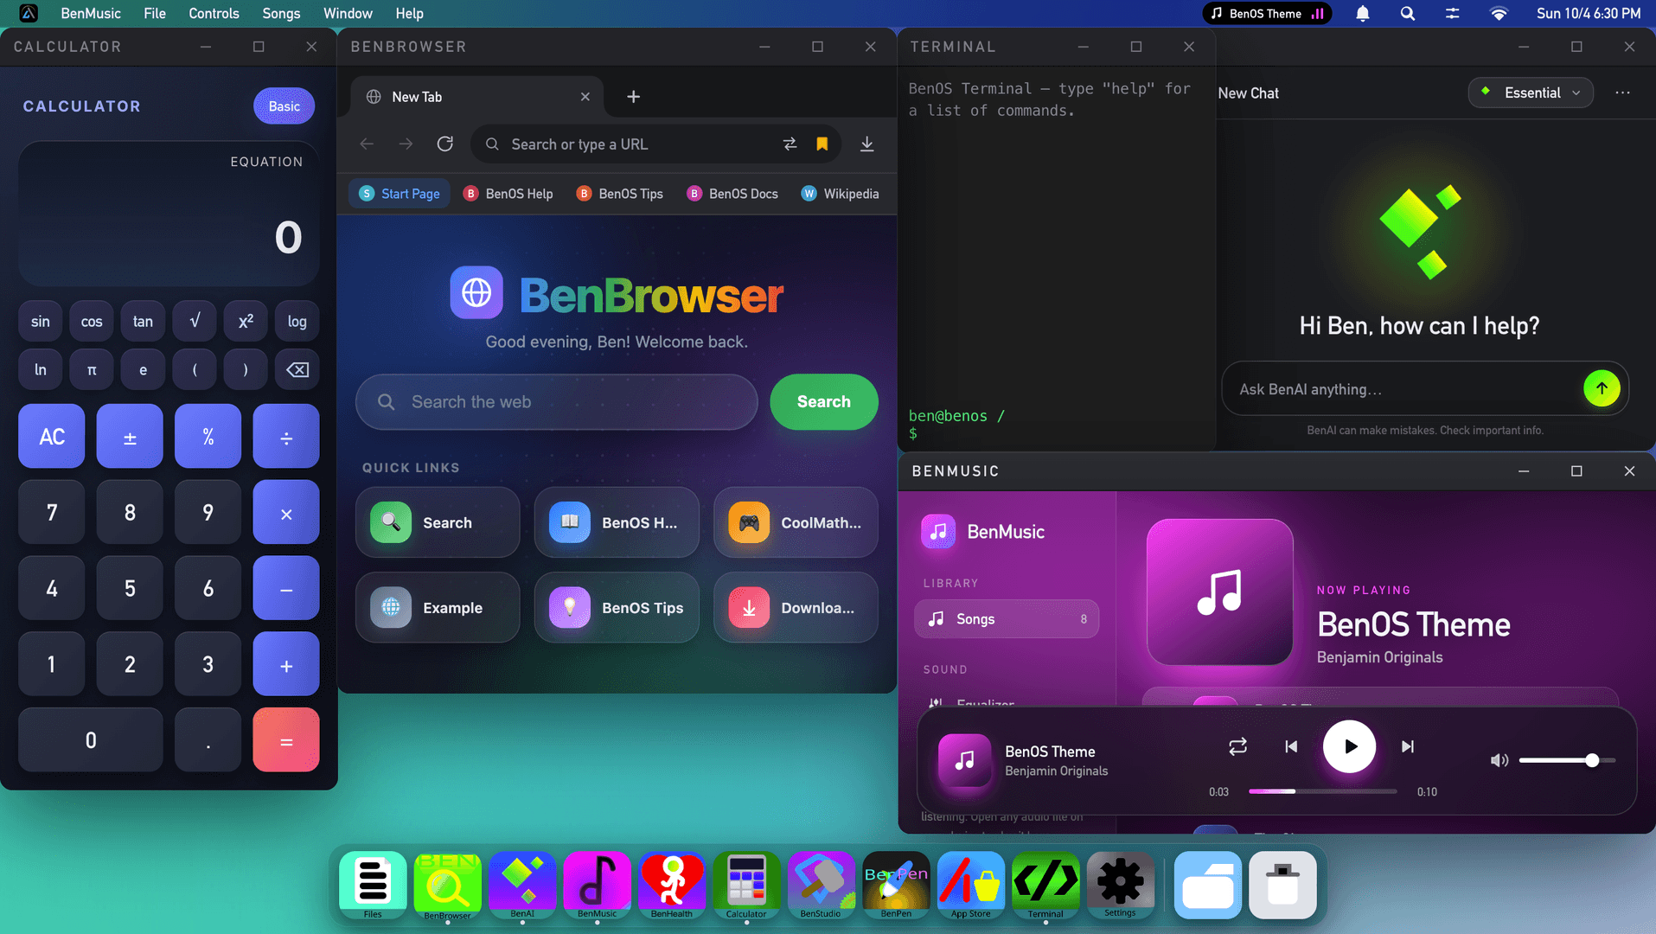
Task: Open notifications bell in menu bar
Action: coord(1363,14)
